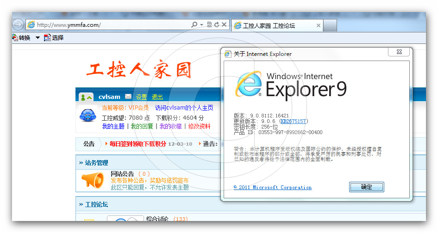
Task: Click the © 2011 Microsoft Corporation link
Action: click(x=272, y=188)
